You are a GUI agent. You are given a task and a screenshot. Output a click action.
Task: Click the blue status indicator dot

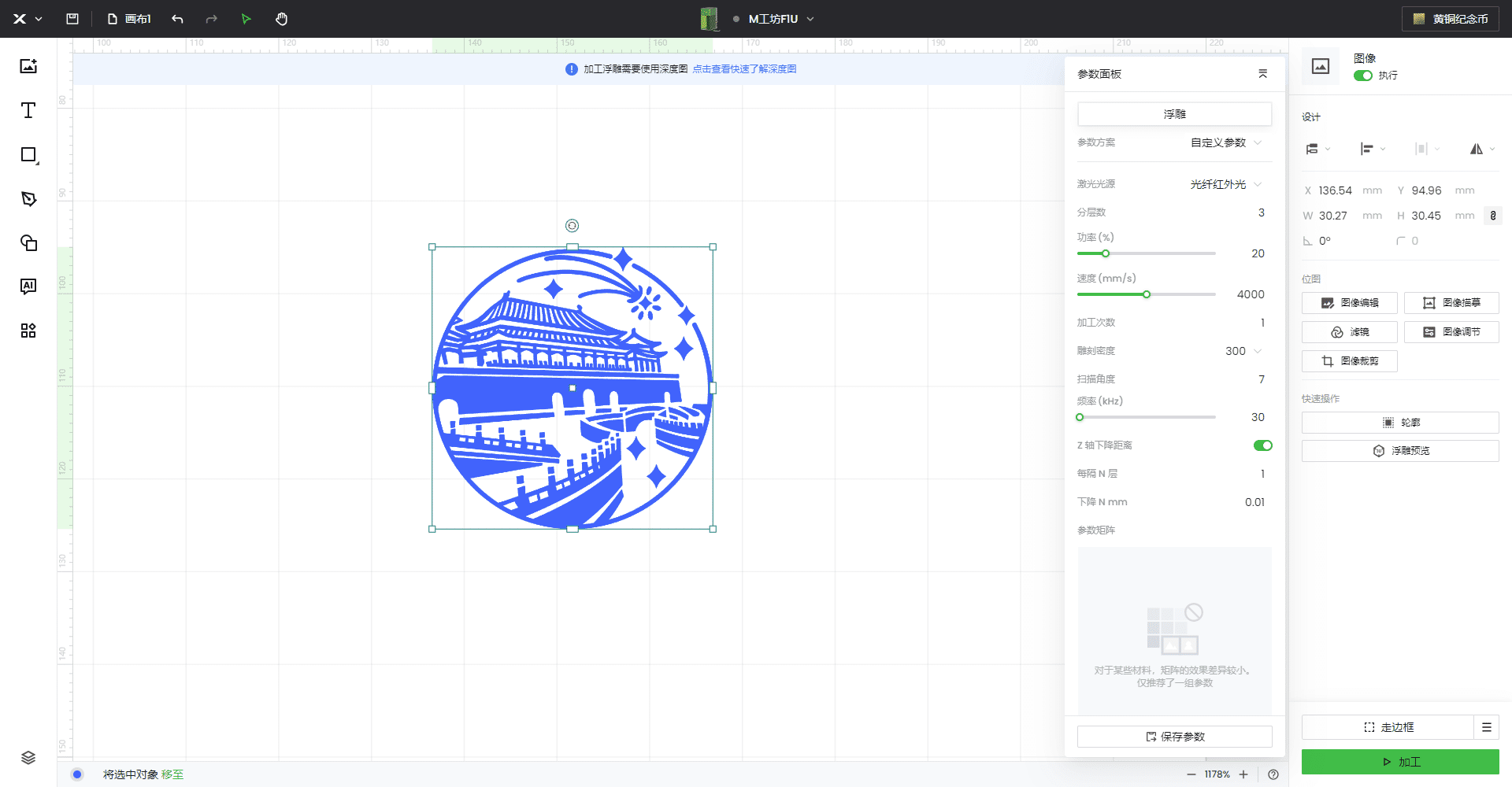tap(77, 774)
